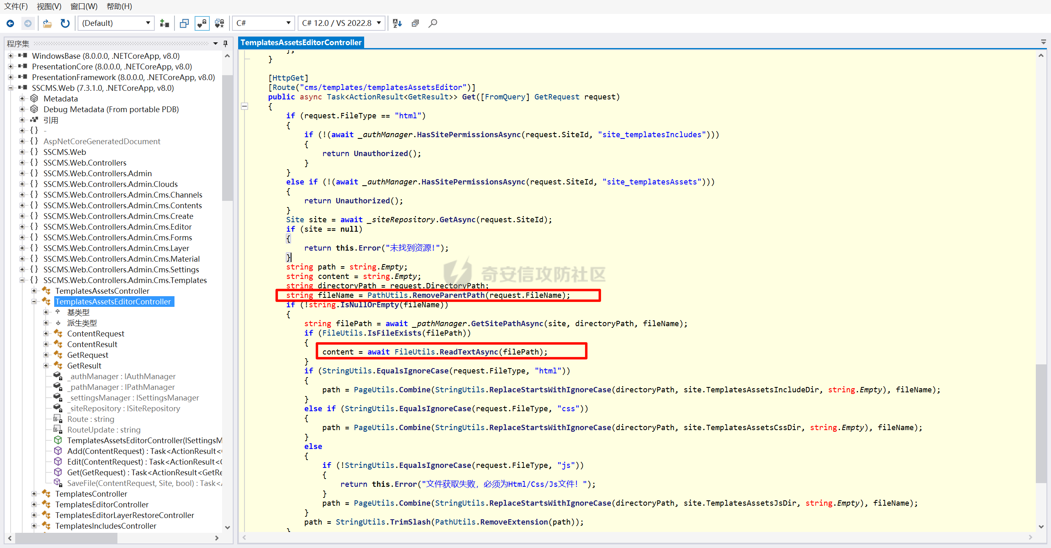Click the code view scroll-down arrow
The image size is (1051, 548).
coord(1041,526)
